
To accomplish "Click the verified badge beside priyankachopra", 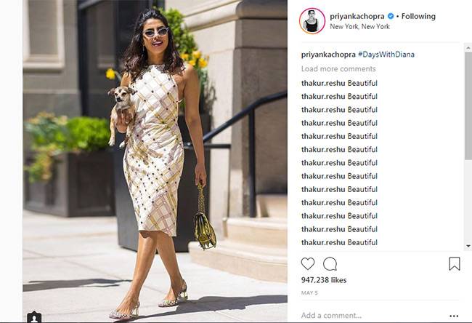I will coord(391,16).
